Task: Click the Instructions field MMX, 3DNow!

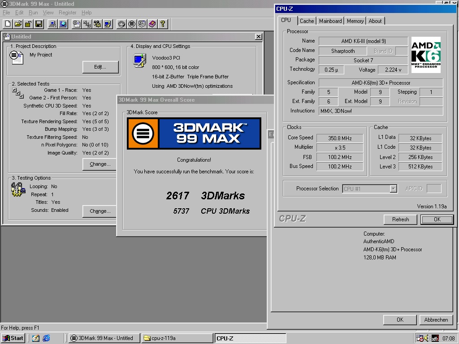Action: click(381, 111)
